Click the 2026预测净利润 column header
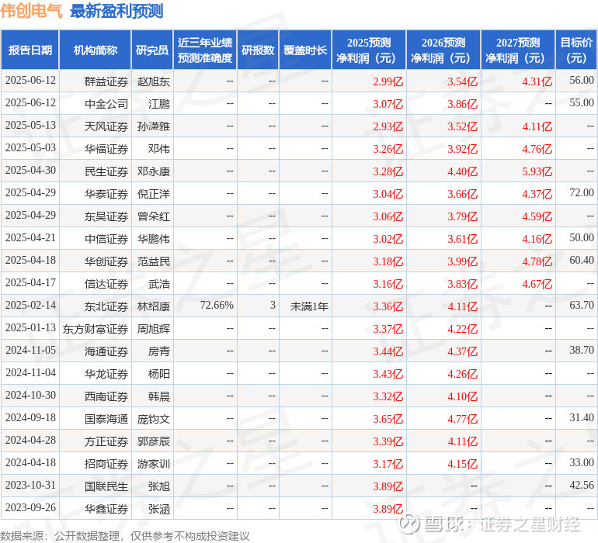This screenshot has height=543, width=598. (x=443, y=50)
